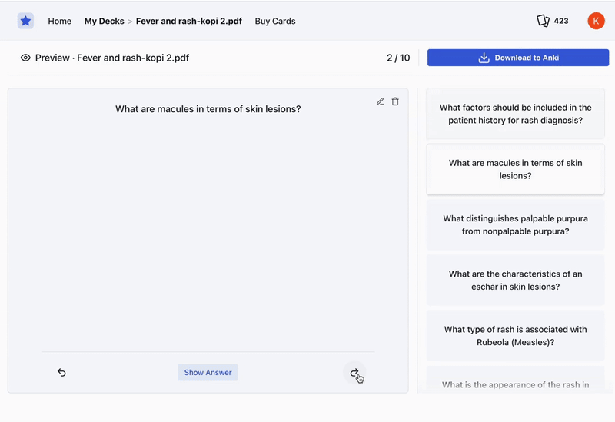Open the Home menu item

[59, 21]
